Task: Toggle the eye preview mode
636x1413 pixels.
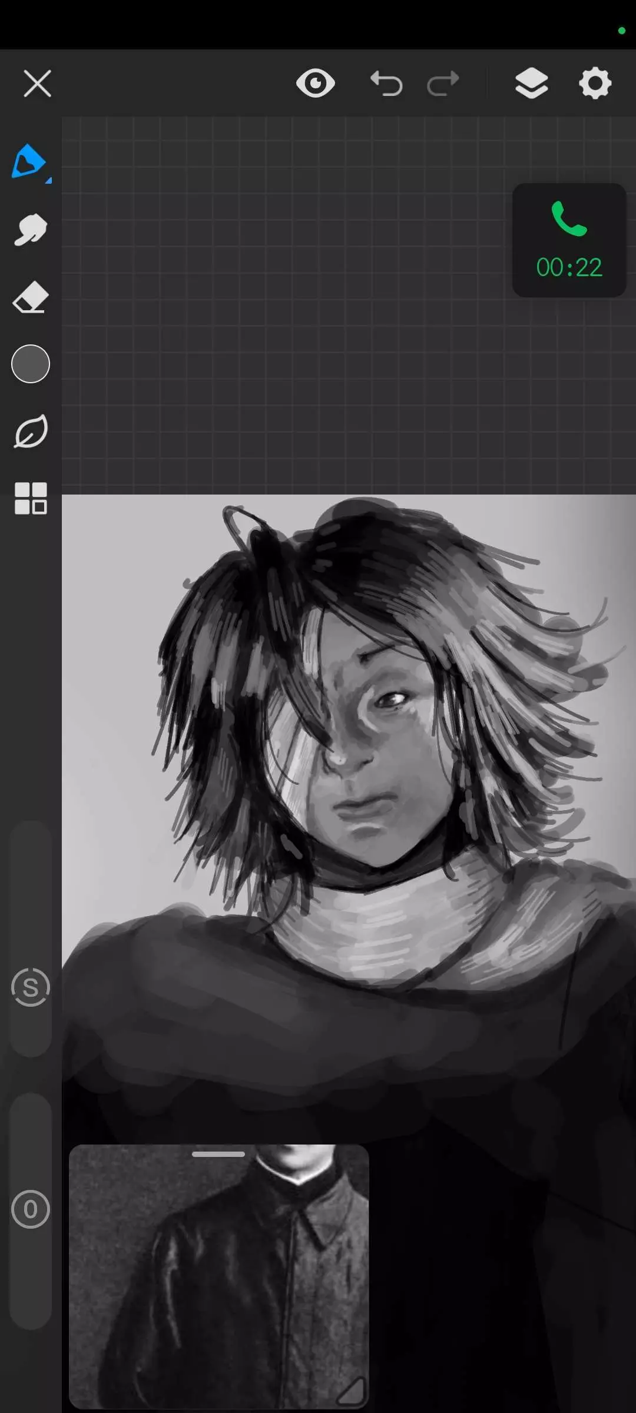Action: (x=316, y=83)
